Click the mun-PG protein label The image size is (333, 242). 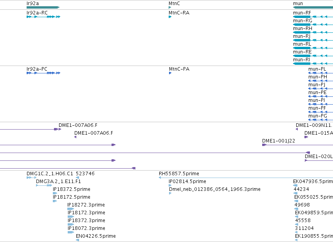(x=318, y=116)
